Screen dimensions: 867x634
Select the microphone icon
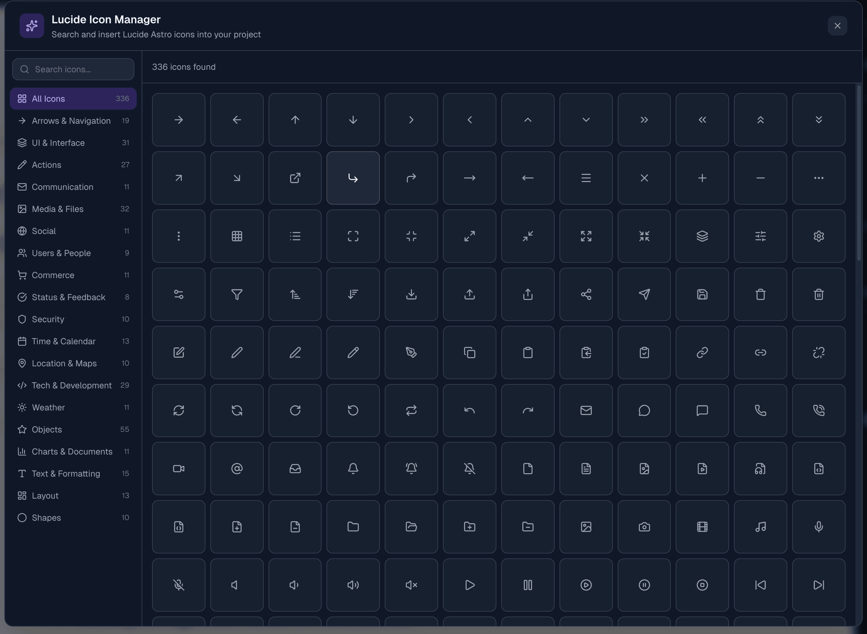pyautogui.click(x=819, y=527)
